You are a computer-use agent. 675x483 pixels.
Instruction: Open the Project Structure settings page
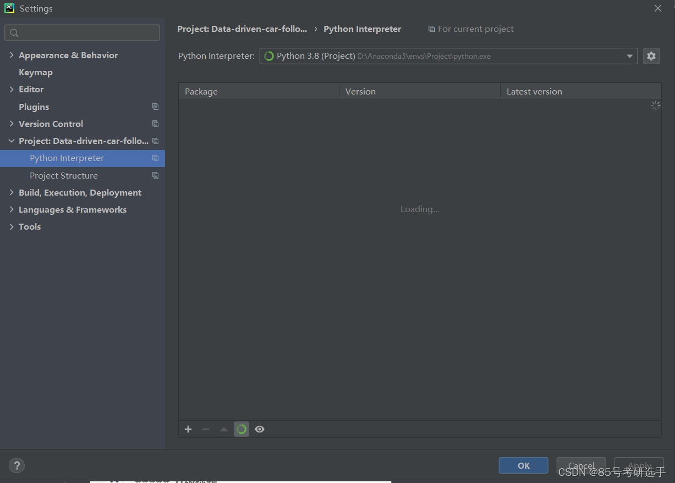(x=64, y=175)
